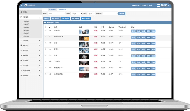
Task: Tick the checkbox for row ID 359
Action: point(45,49)
